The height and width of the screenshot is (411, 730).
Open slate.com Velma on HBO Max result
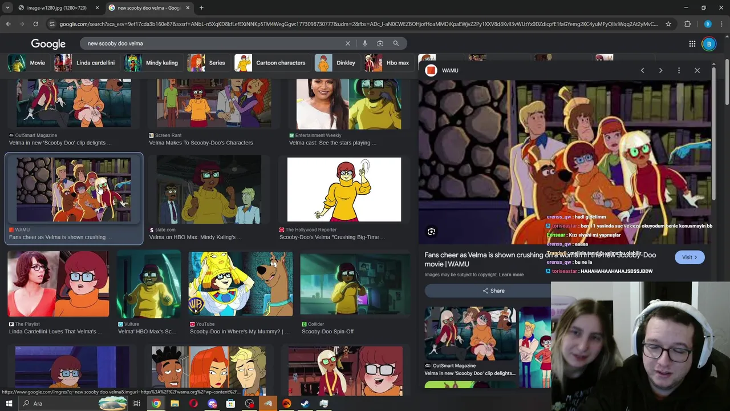(209, 198)
